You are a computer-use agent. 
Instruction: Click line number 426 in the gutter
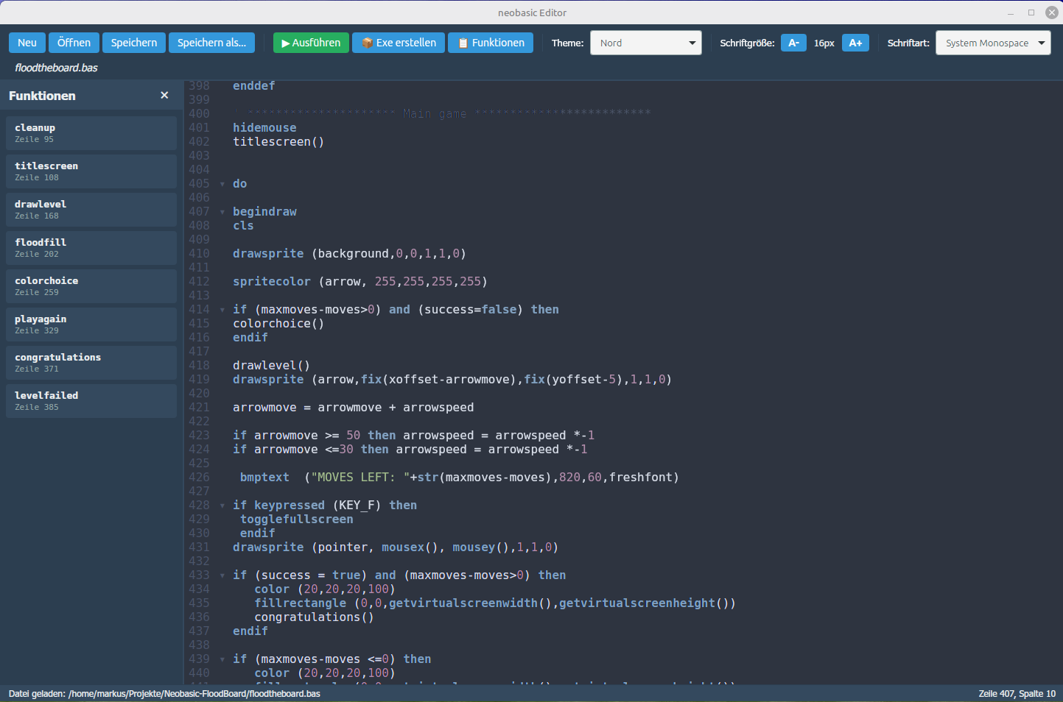[199, 478]
